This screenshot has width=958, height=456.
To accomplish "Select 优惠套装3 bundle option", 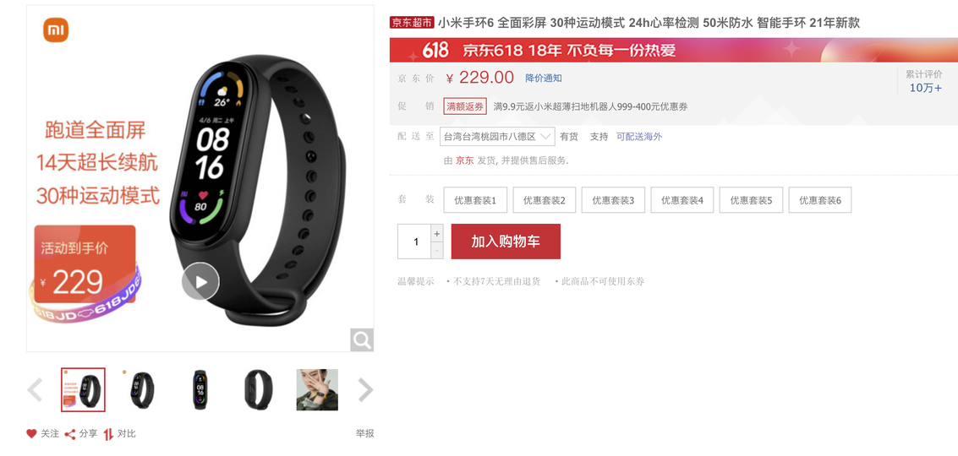I will pos(613,200).
